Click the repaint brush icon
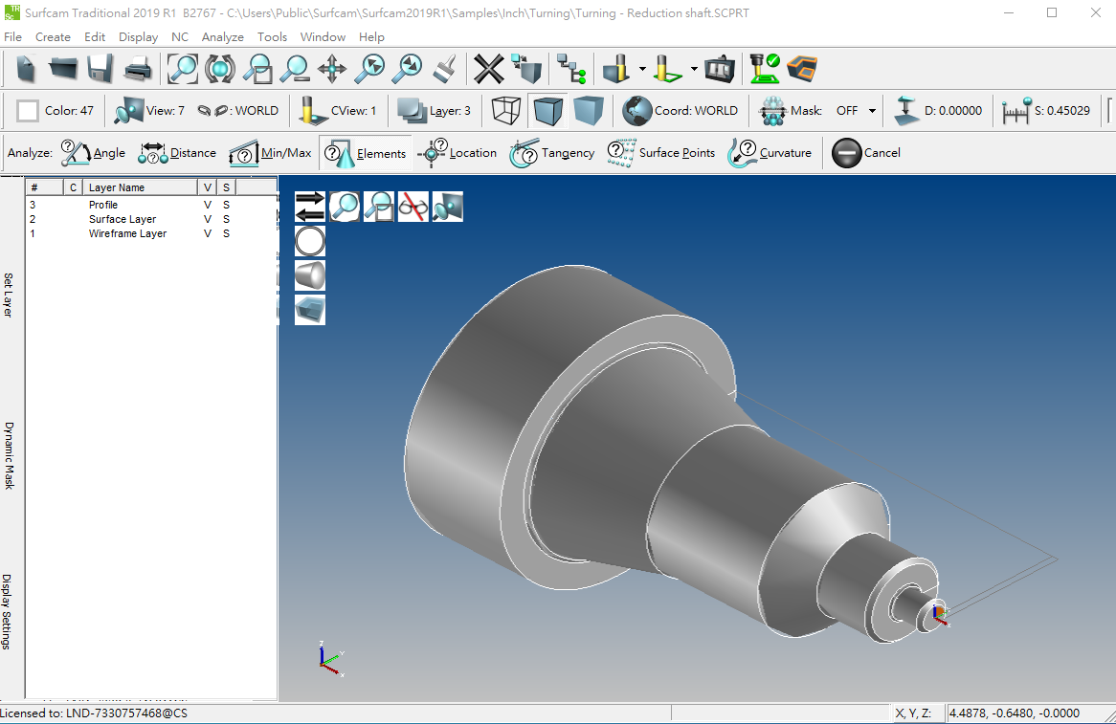This screenshot has height=724, width=1116. point(445,69)
